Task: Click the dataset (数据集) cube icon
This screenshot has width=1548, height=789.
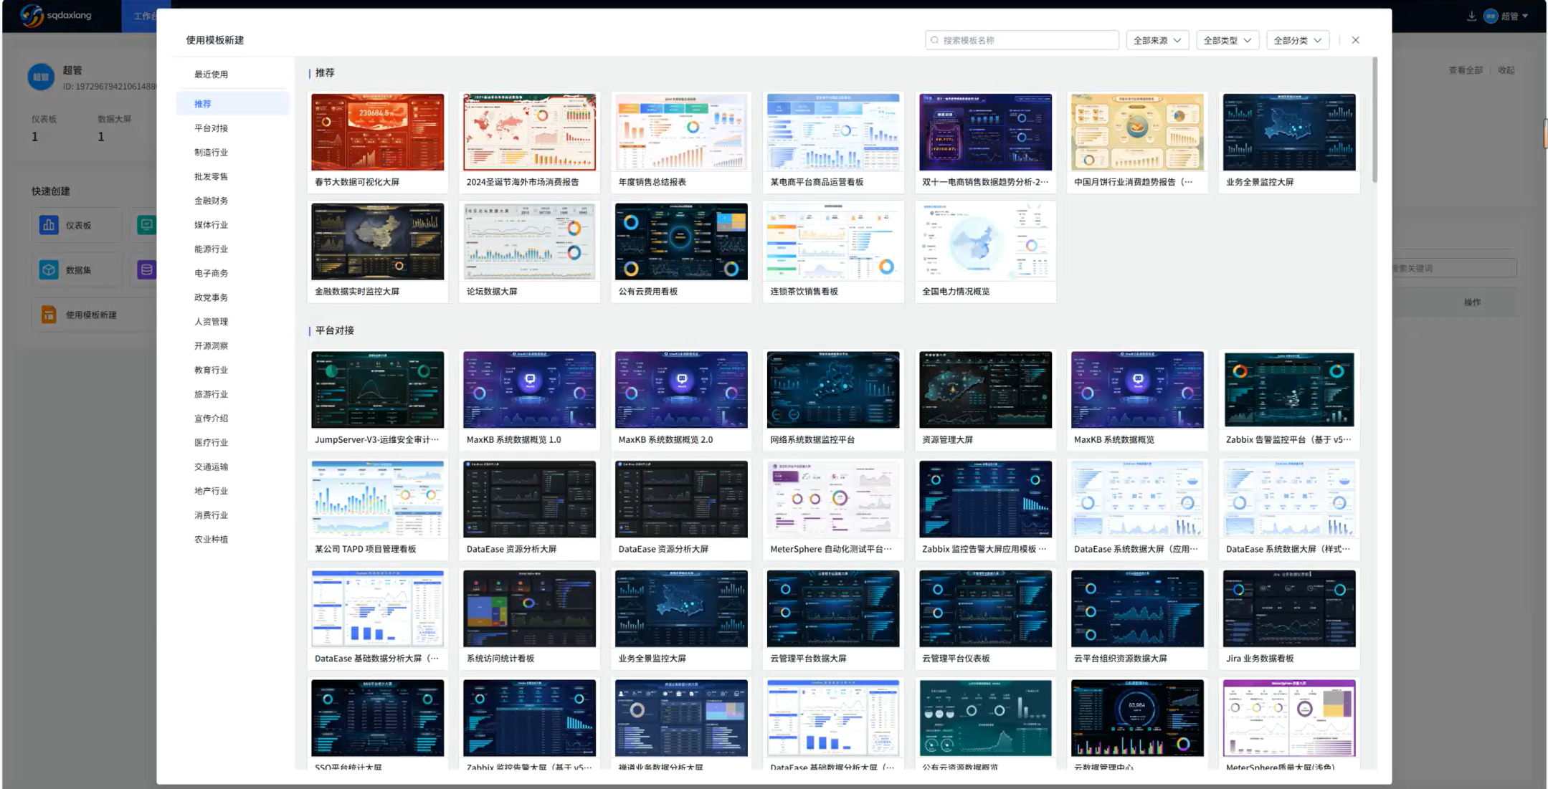Action: click(49, 270)
